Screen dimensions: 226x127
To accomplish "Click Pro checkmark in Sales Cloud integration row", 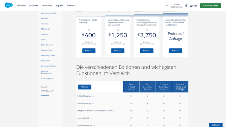I will (x=148, y=111).
